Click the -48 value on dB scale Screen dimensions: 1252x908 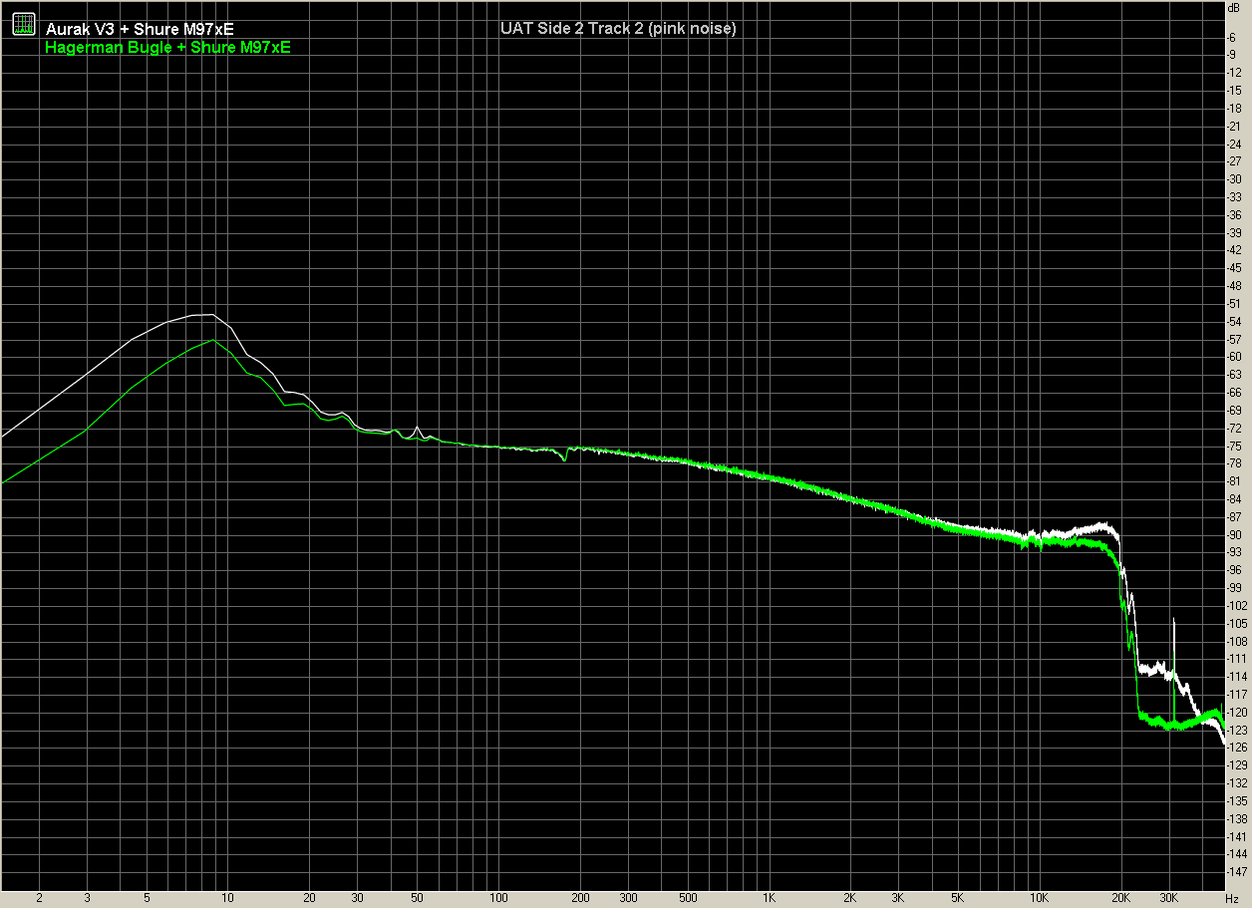[x=1236, y=286]
